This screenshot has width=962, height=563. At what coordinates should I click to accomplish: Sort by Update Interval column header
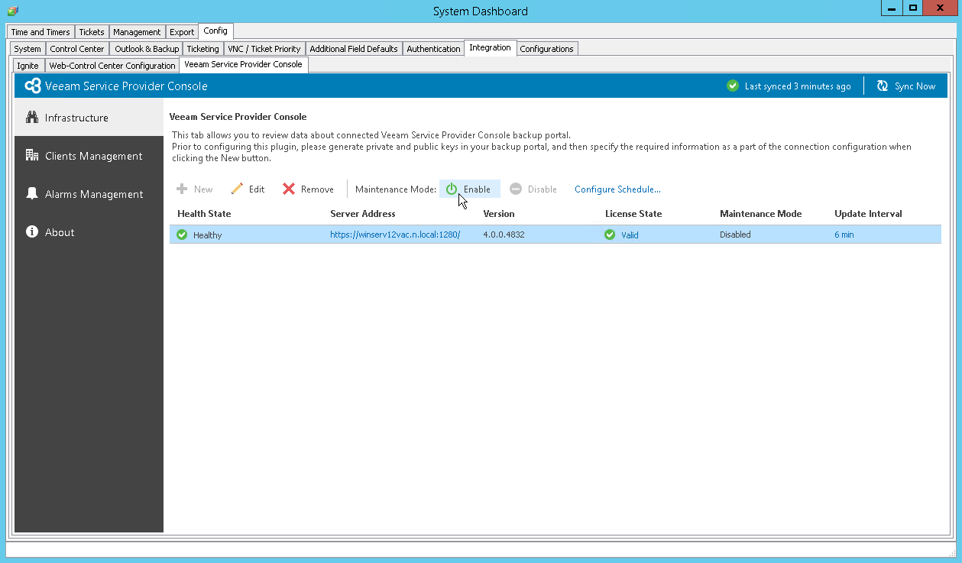tap(868, 214)
